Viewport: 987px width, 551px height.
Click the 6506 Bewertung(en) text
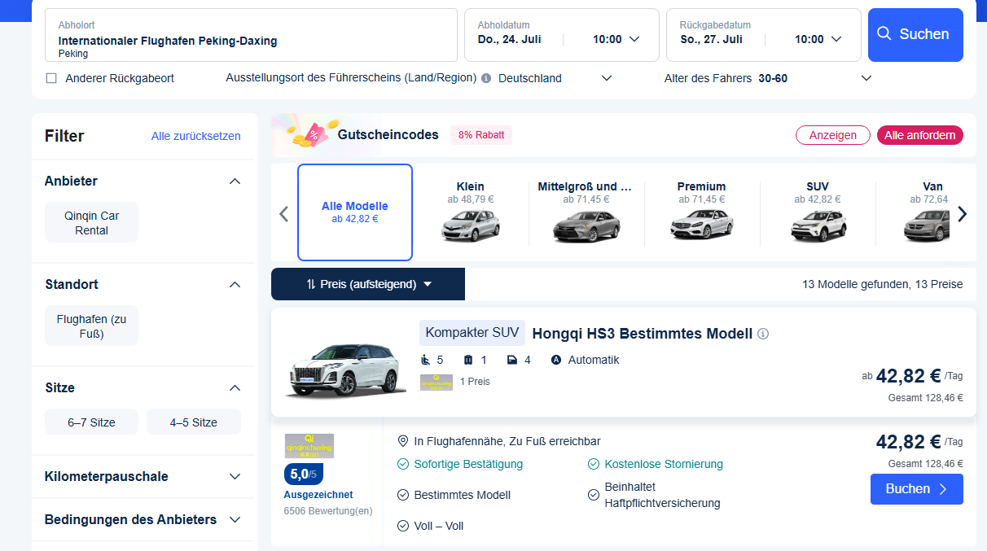[328, 511]
